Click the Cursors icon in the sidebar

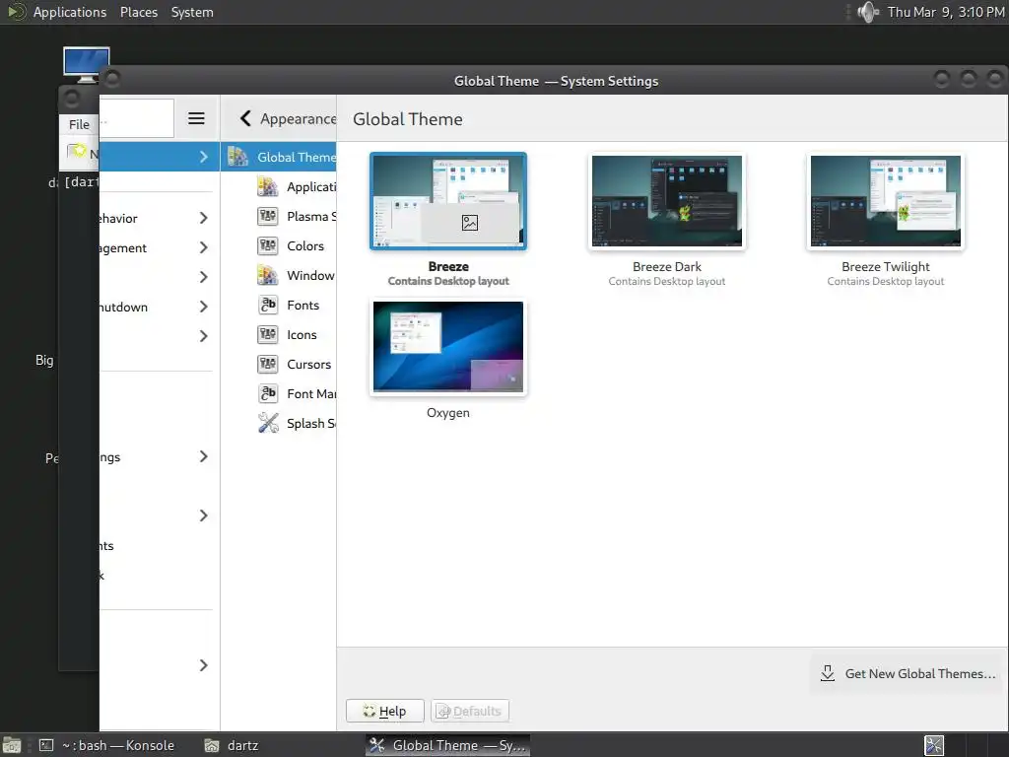coord(268,365)
